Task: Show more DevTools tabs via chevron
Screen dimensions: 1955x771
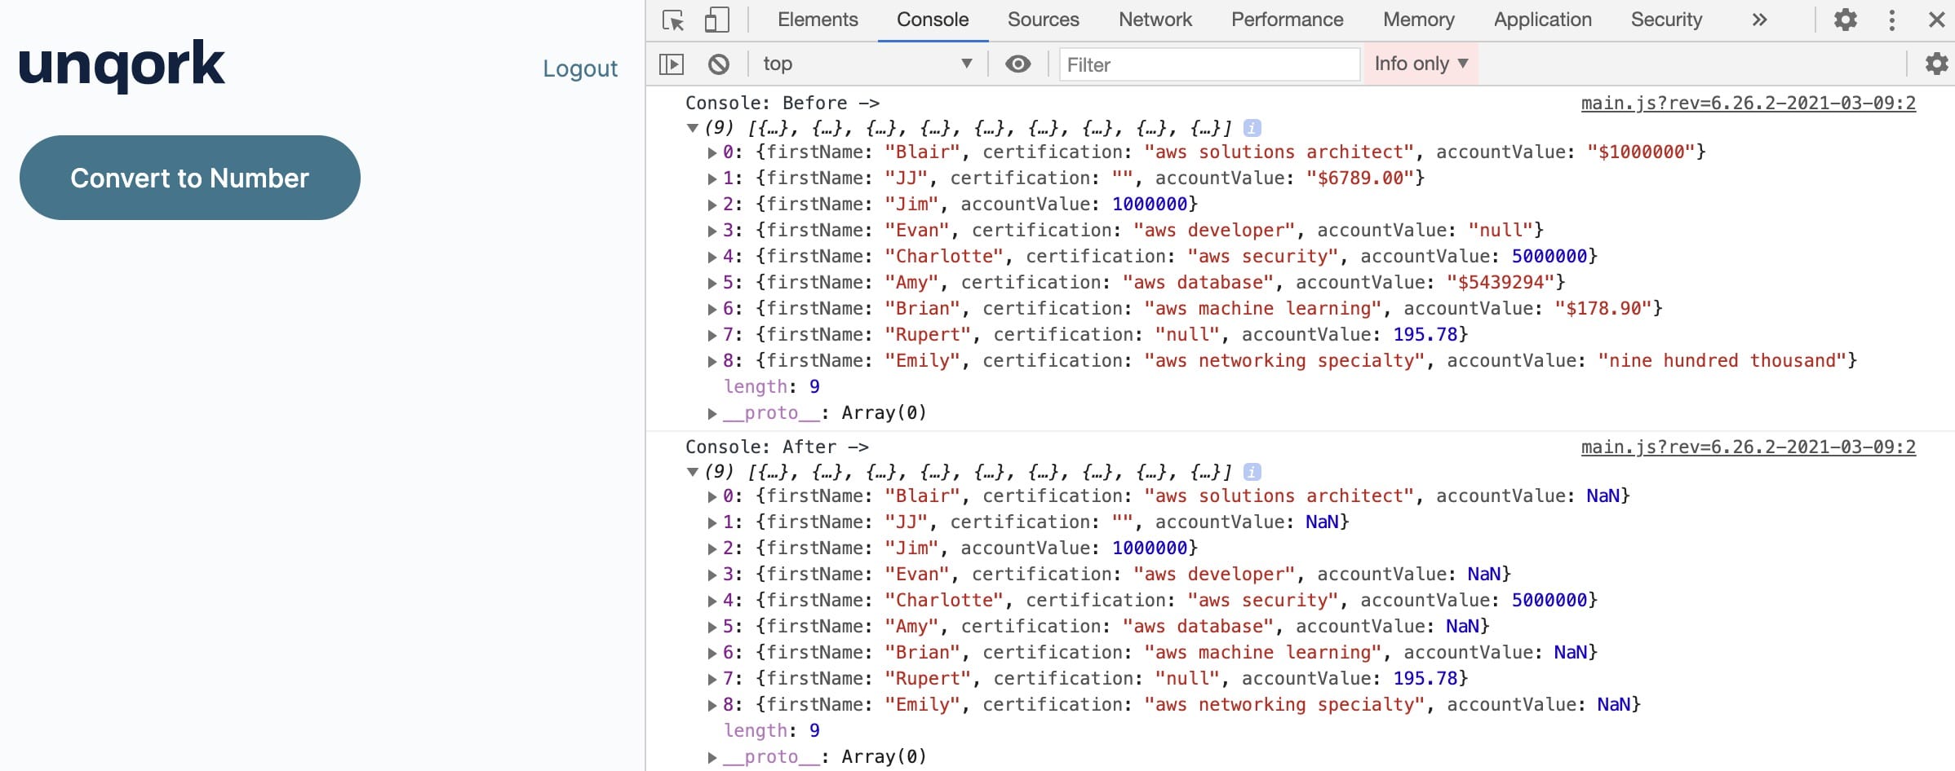Action: coord(1759,20)
